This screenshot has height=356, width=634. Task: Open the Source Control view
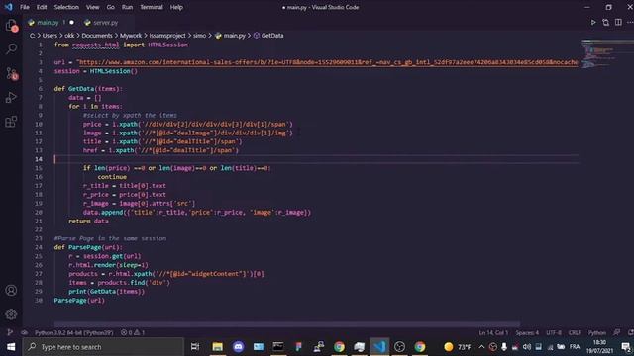click(x=11, y=73)
